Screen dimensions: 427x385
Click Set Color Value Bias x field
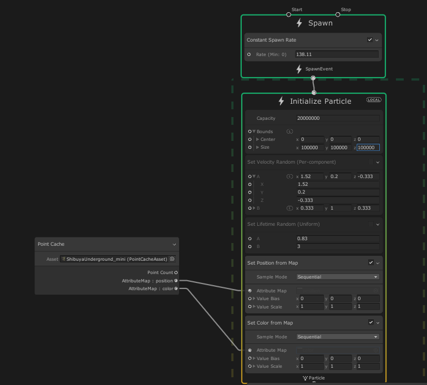click(312, 358)
